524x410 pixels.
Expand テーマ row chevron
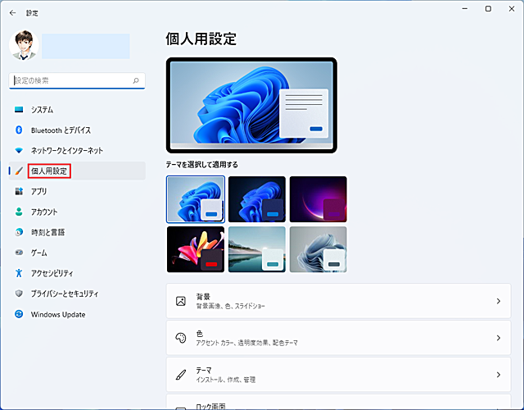(499, 375)
